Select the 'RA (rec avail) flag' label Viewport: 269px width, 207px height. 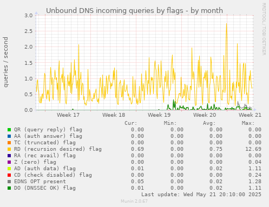45,156
